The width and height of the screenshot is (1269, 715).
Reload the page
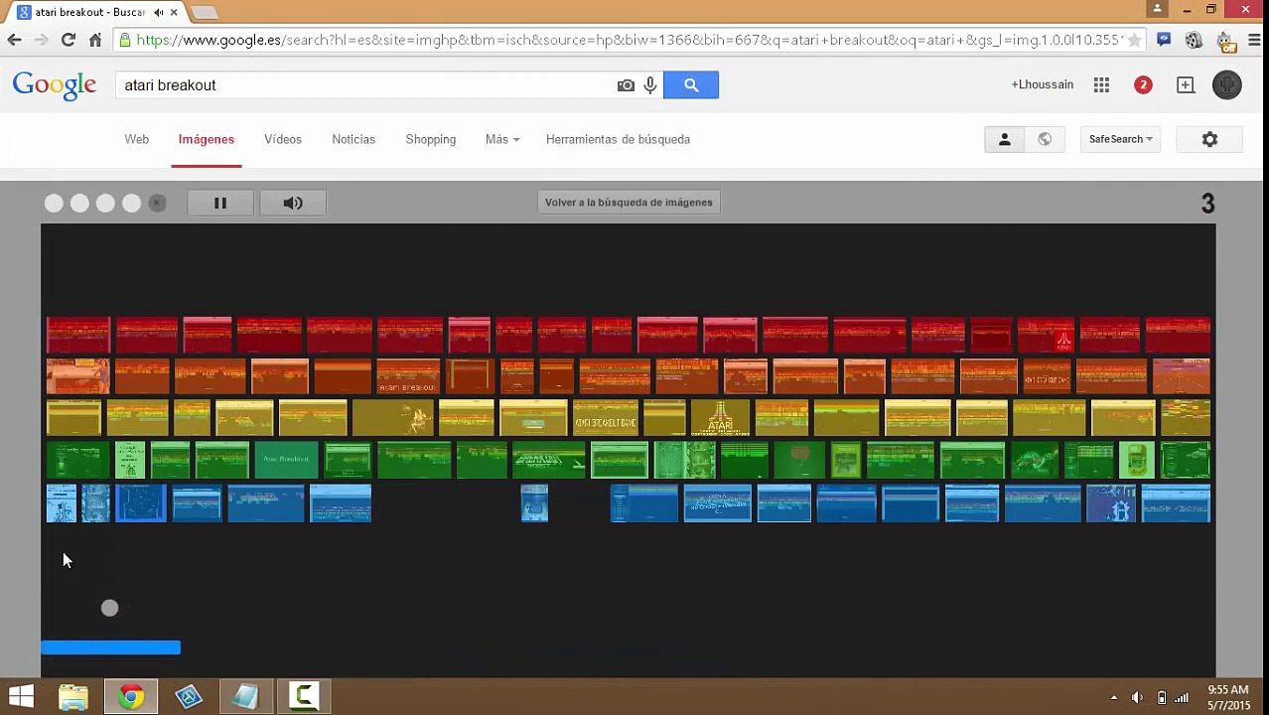pyautogui.click(x=68, y=40)
